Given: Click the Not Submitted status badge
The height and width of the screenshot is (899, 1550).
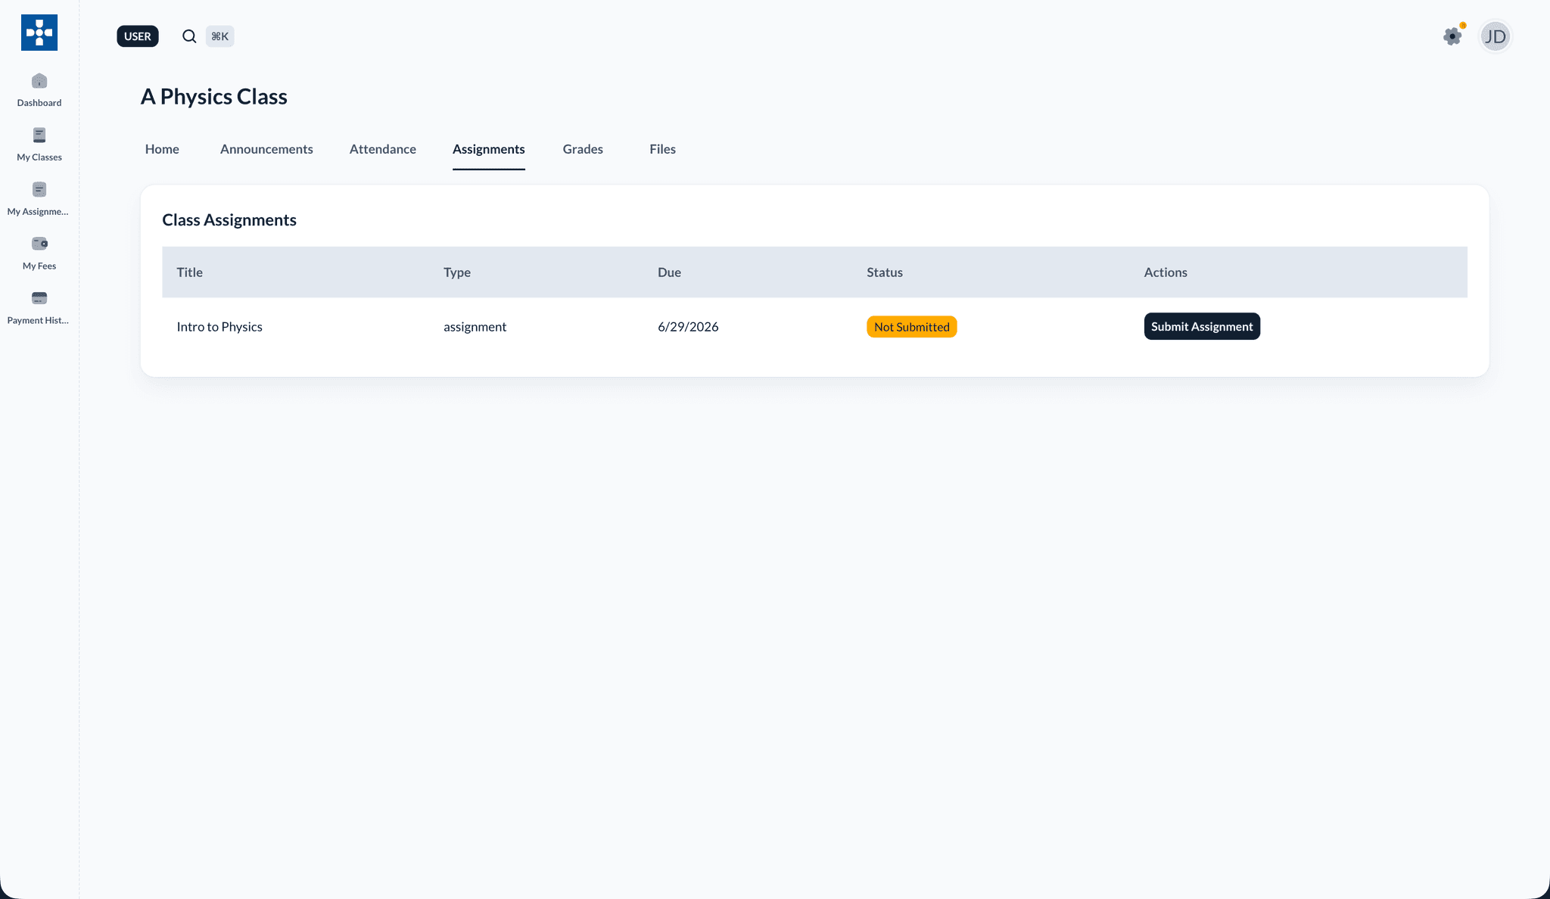Looking at the screenshot, I should [912, 327].
